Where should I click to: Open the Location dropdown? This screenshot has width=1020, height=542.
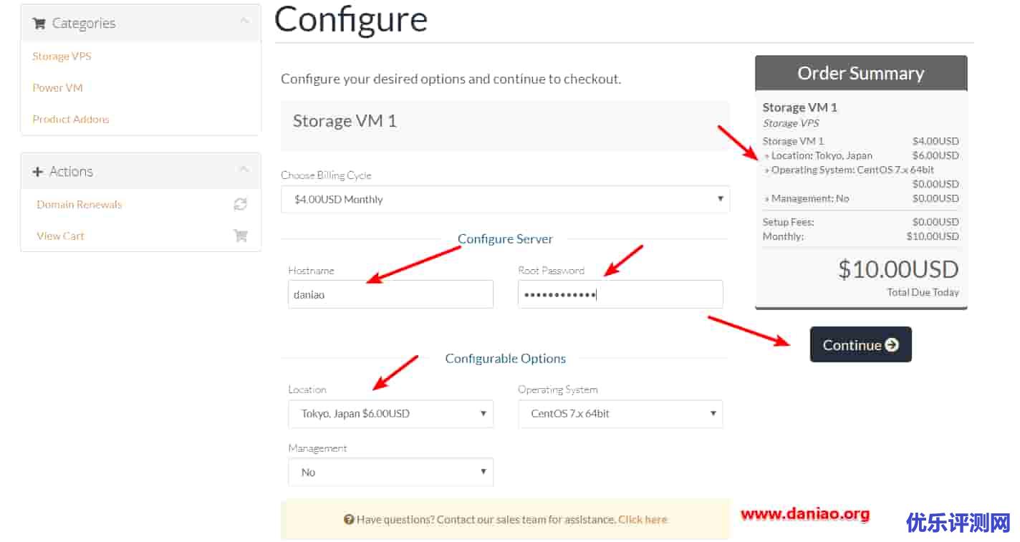pos(390,414)
